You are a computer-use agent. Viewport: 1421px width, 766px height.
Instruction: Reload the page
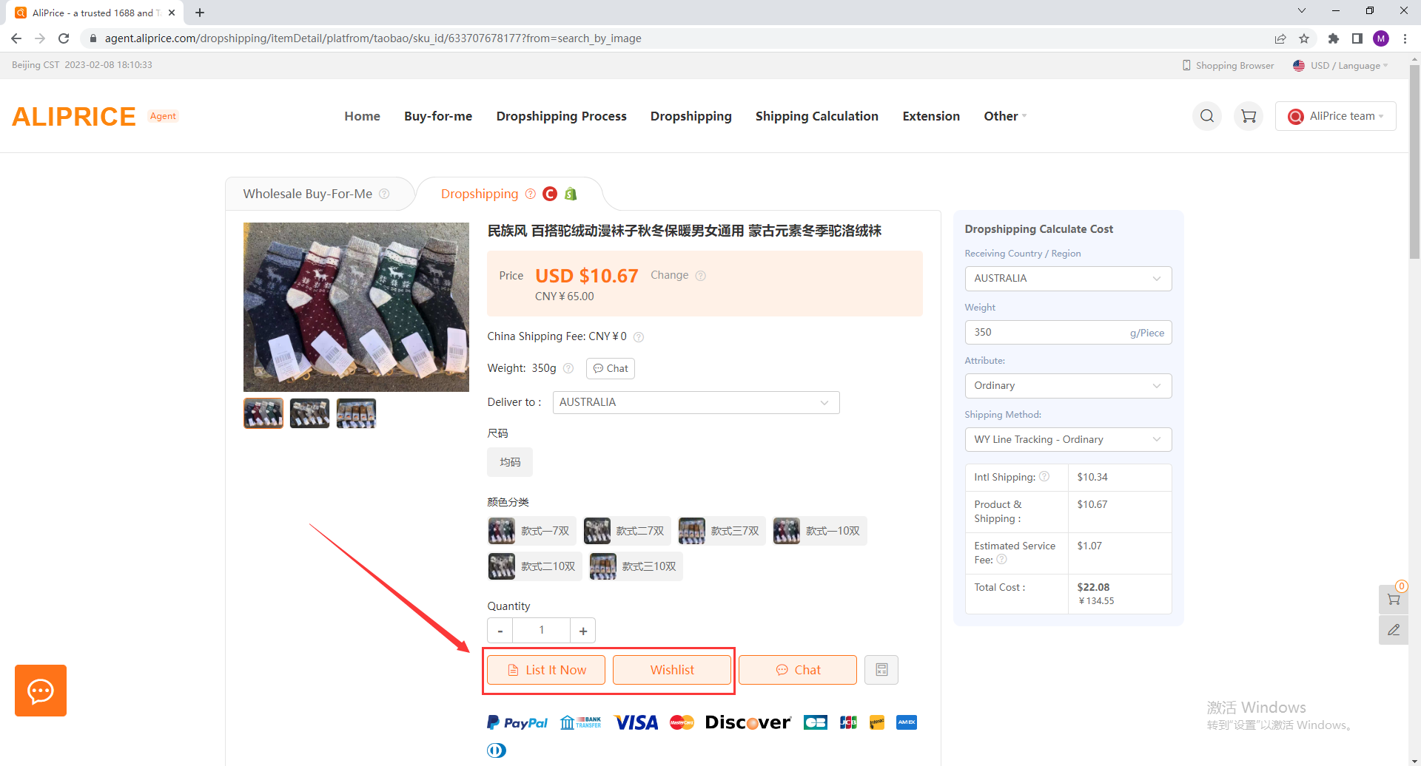[x=64, y=38]
